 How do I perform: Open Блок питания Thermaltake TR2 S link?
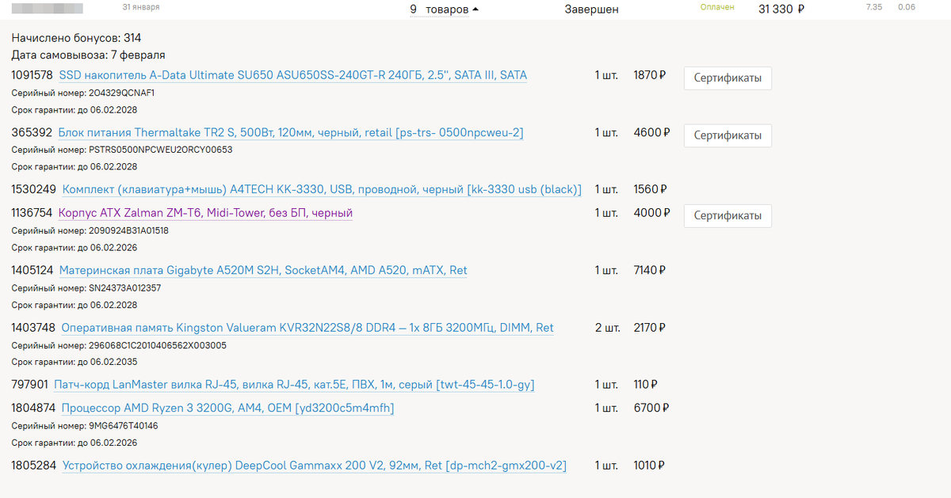pyautogui.click(x=291, y=132)
